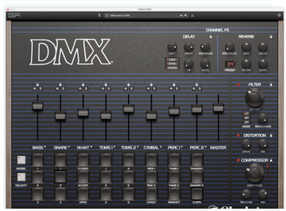The height and width of the screenshot is (211, 286).
Task: Click the lock above the Toms 1 channel
Action: coord(106,85)
